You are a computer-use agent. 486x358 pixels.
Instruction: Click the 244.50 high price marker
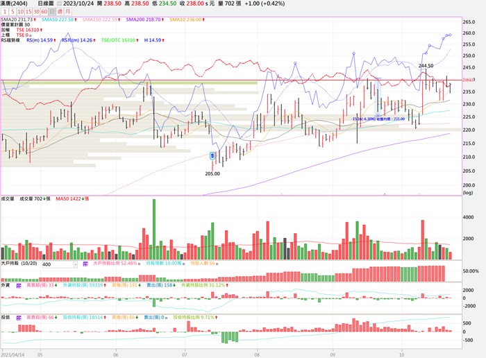pyautogui.click(x=426, y=65)
